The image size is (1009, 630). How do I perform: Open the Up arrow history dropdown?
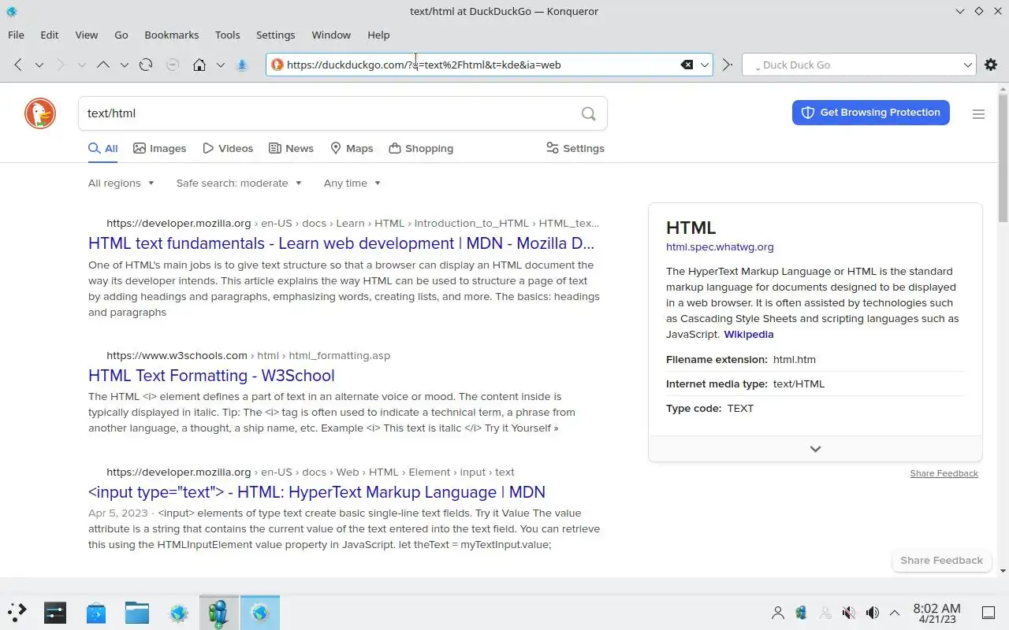124,65
